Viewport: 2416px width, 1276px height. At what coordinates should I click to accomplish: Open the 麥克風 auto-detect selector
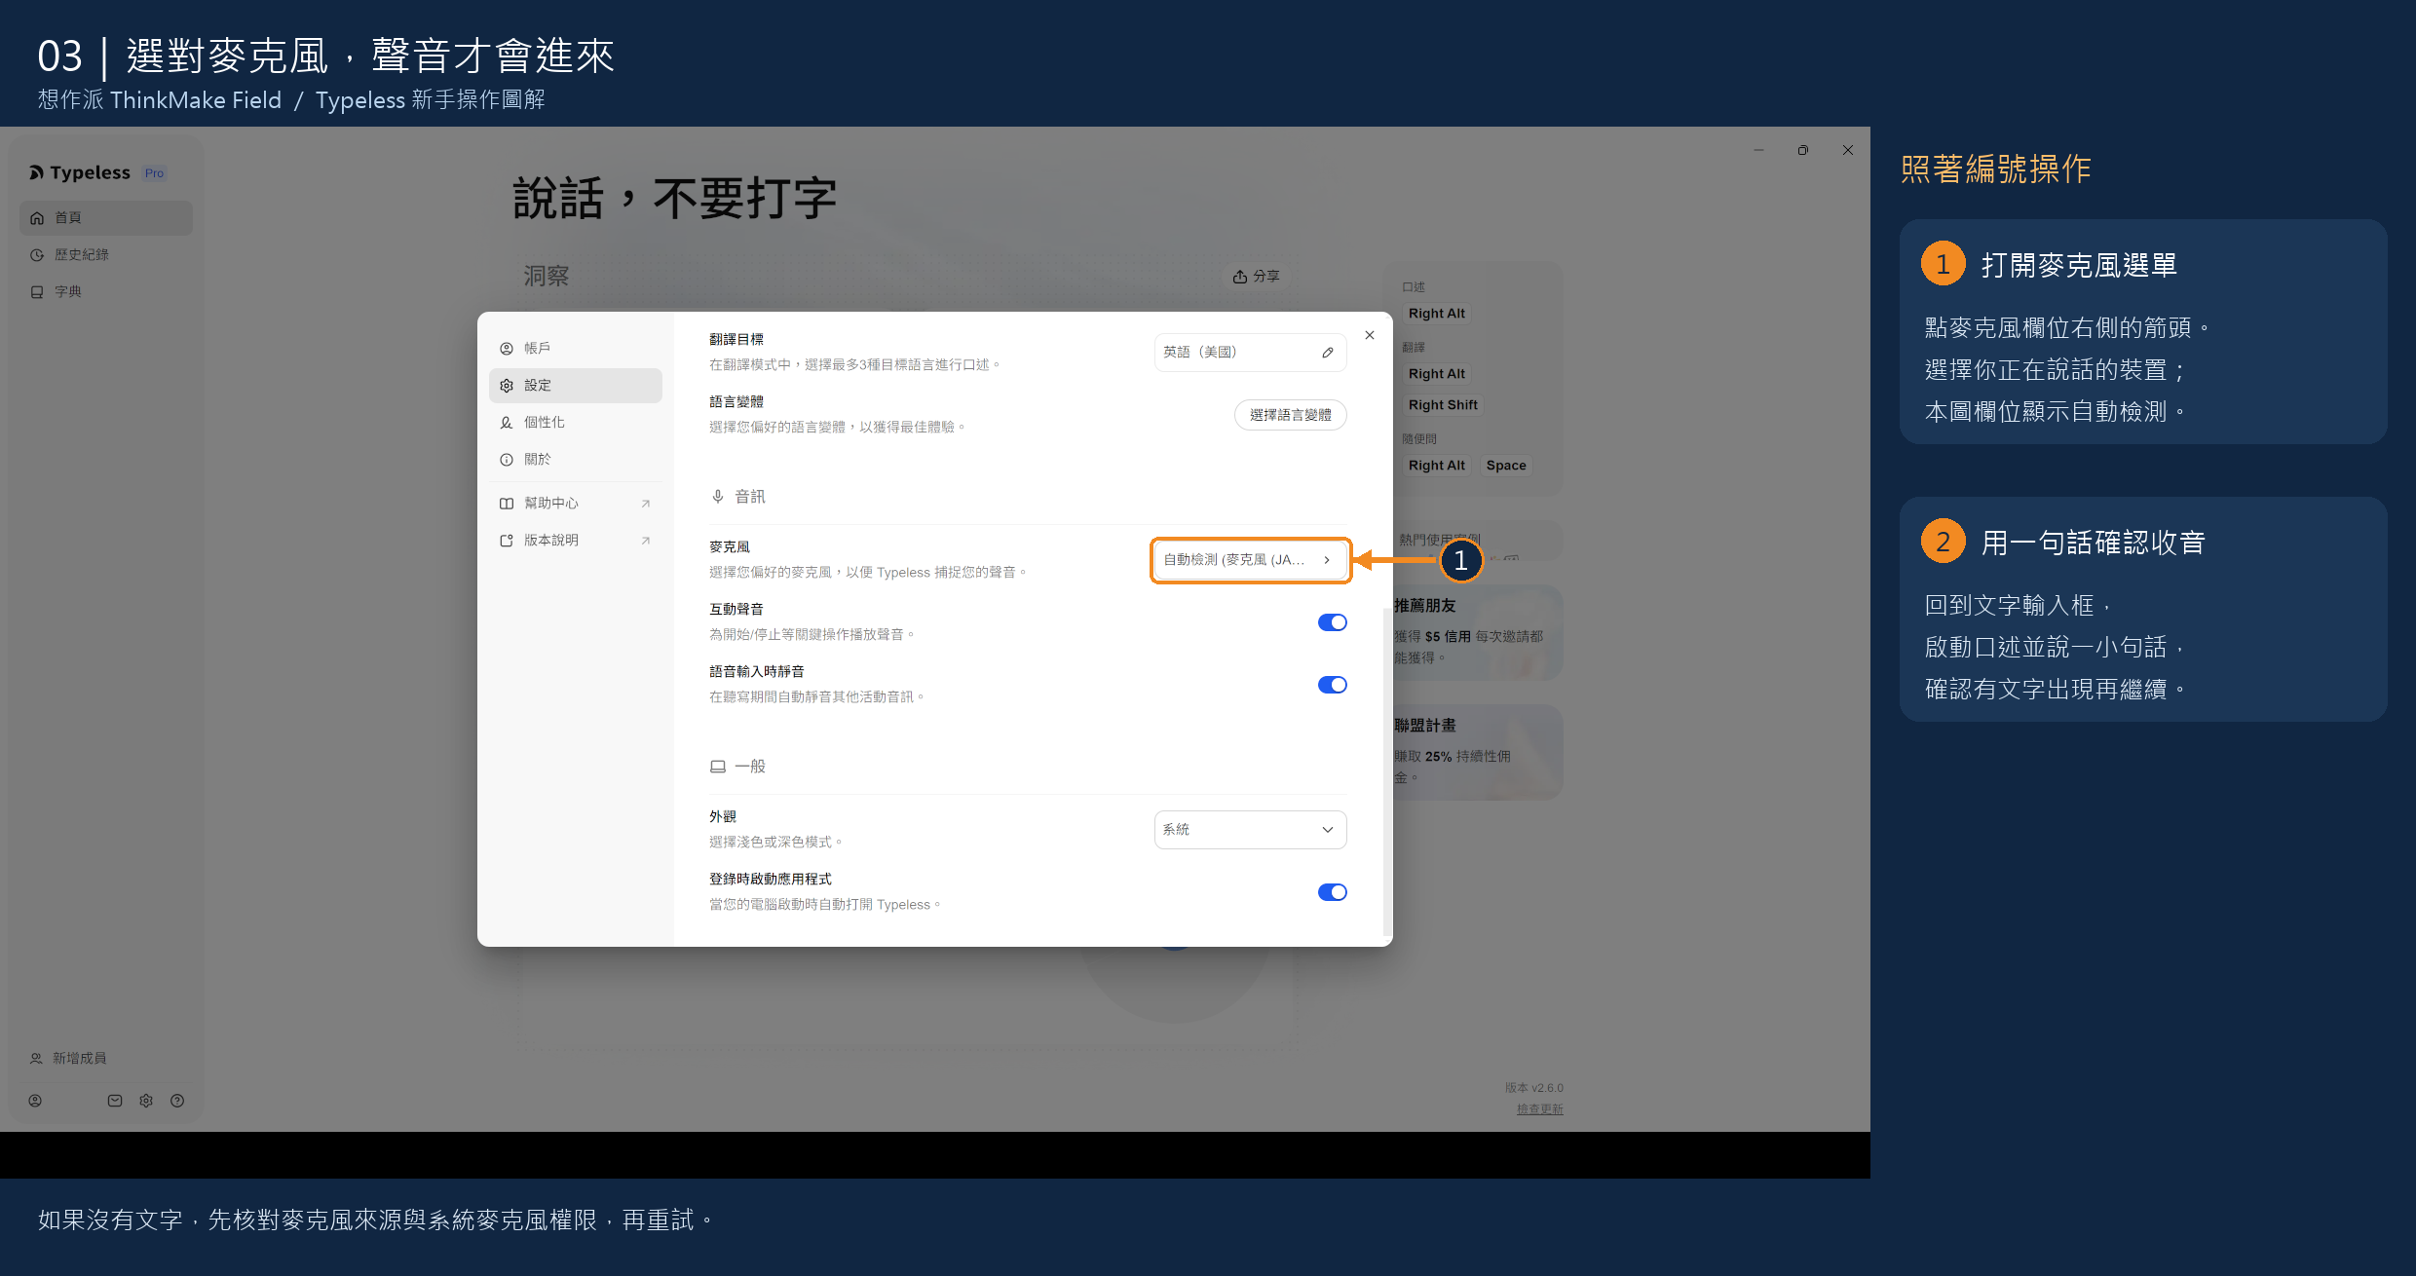coord(1250,560)
